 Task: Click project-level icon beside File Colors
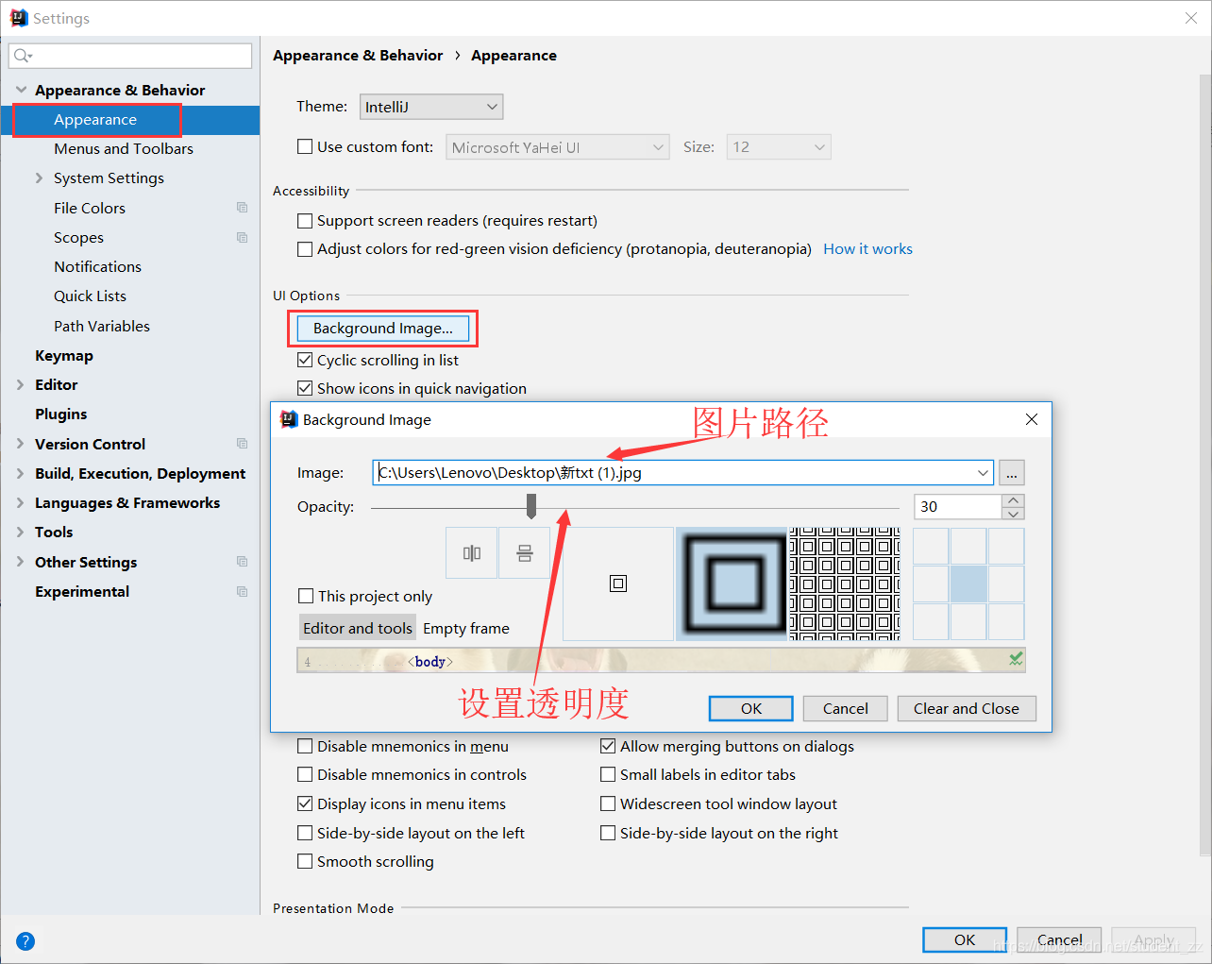pyautogui.click(x=243, y=208)
